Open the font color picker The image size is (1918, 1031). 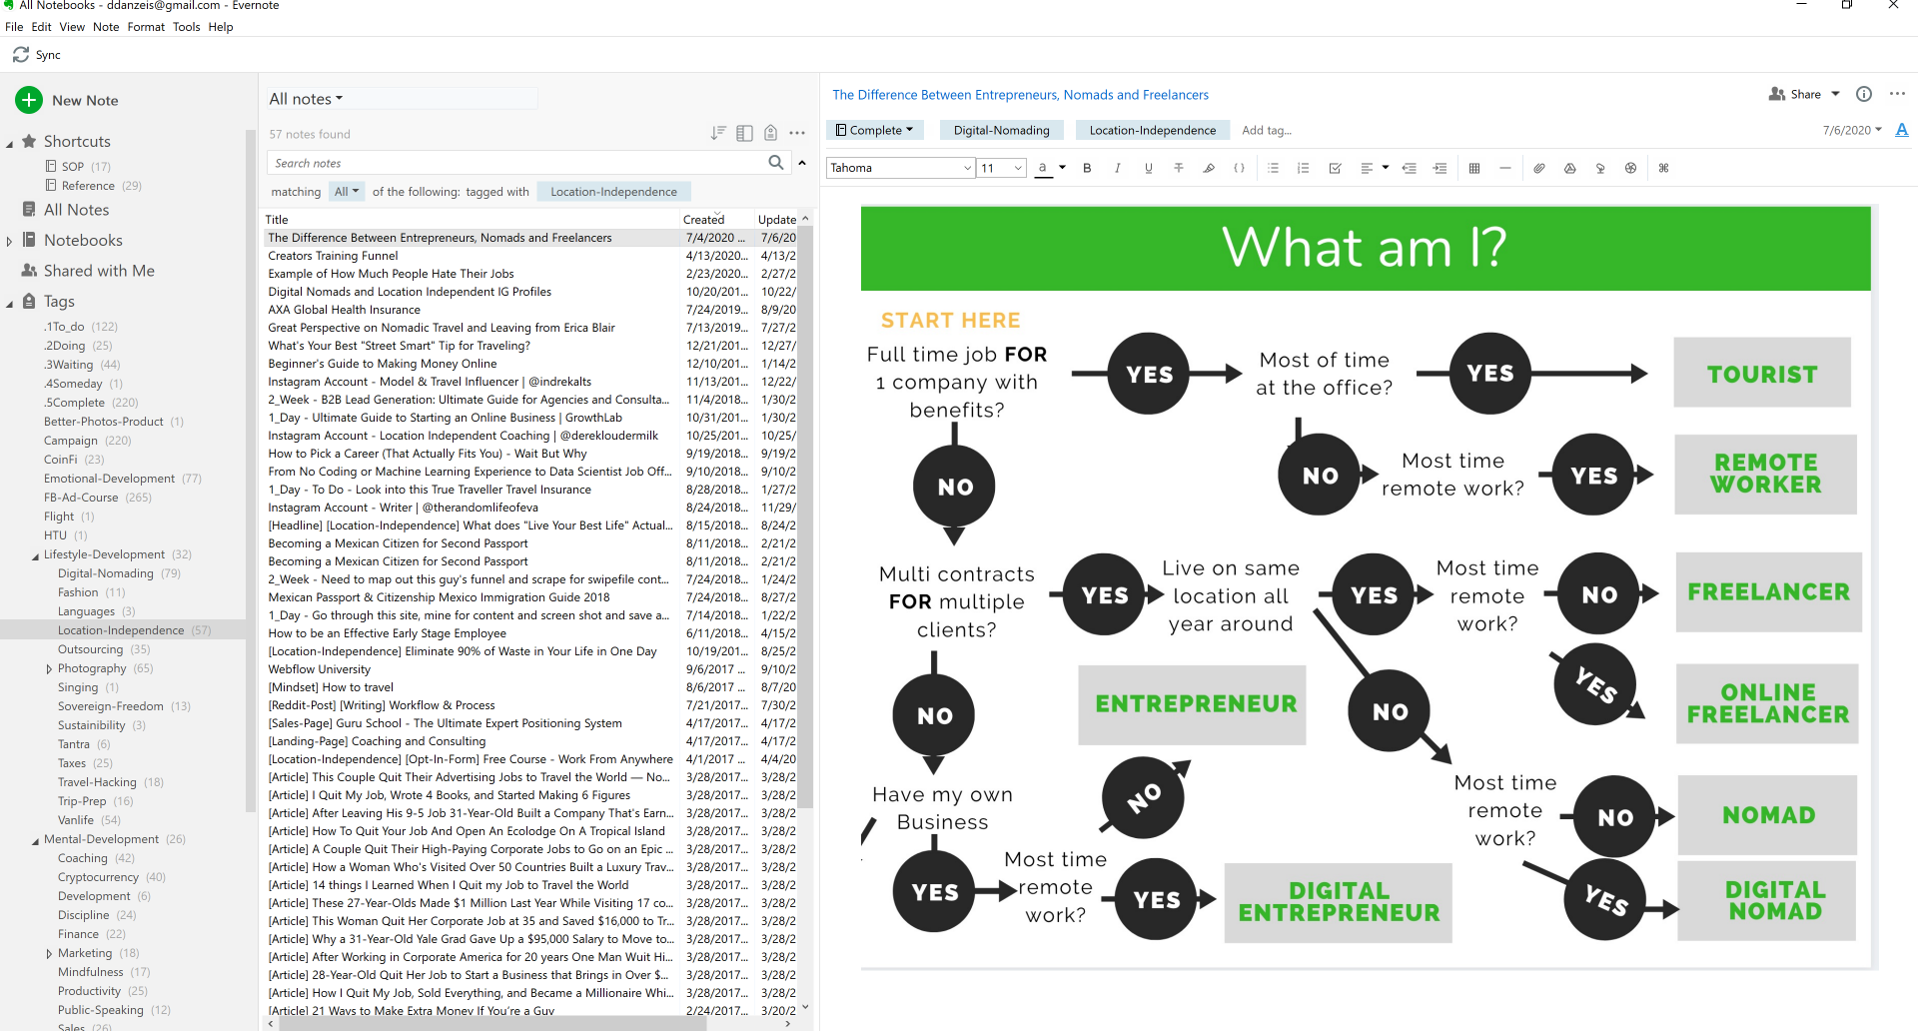pos(1044,168)
